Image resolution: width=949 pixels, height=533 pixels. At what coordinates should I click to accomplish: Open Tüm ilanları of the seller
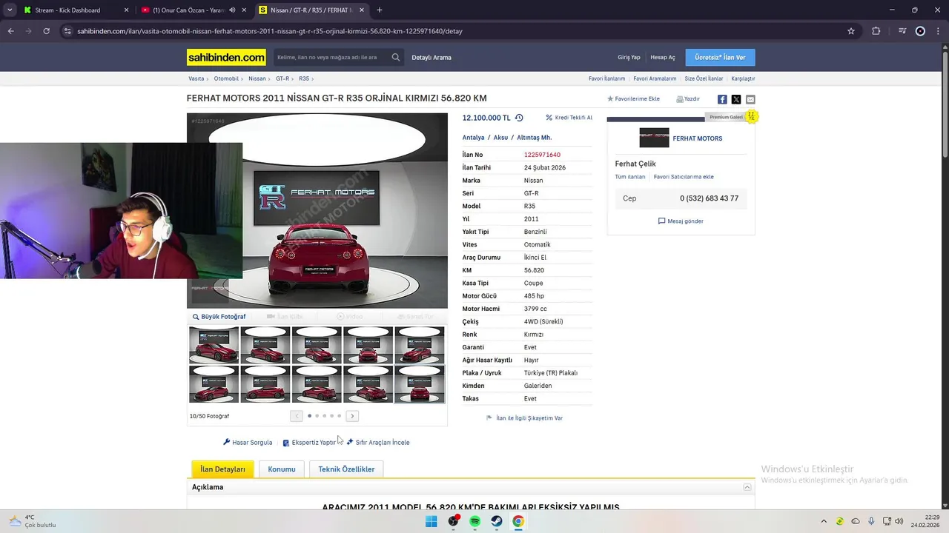[630, 177]
